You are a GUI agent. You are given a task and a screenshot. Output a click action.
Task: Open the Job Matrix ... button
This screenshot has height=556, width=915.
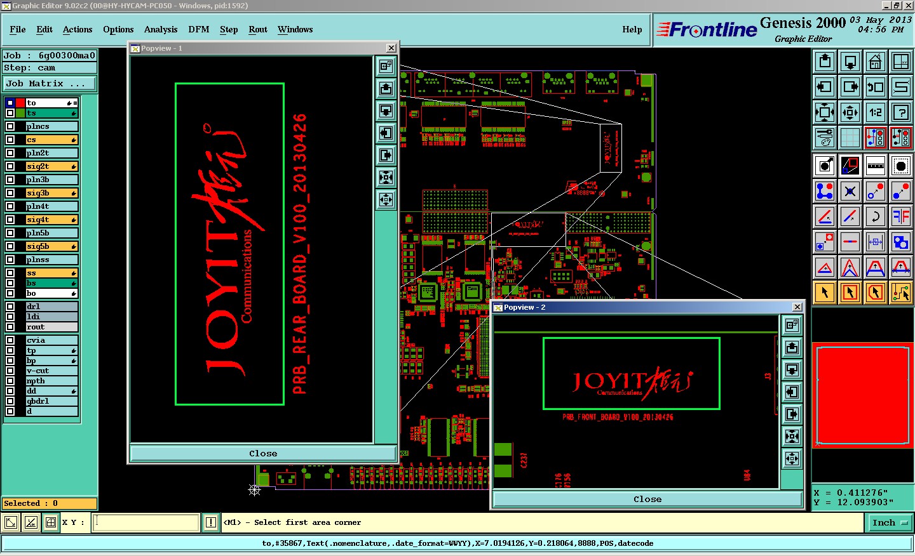pyautogui.click(x=50, y=83)
